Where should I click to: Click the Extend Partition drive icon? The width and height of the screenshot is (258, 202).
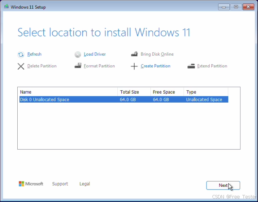191,66
